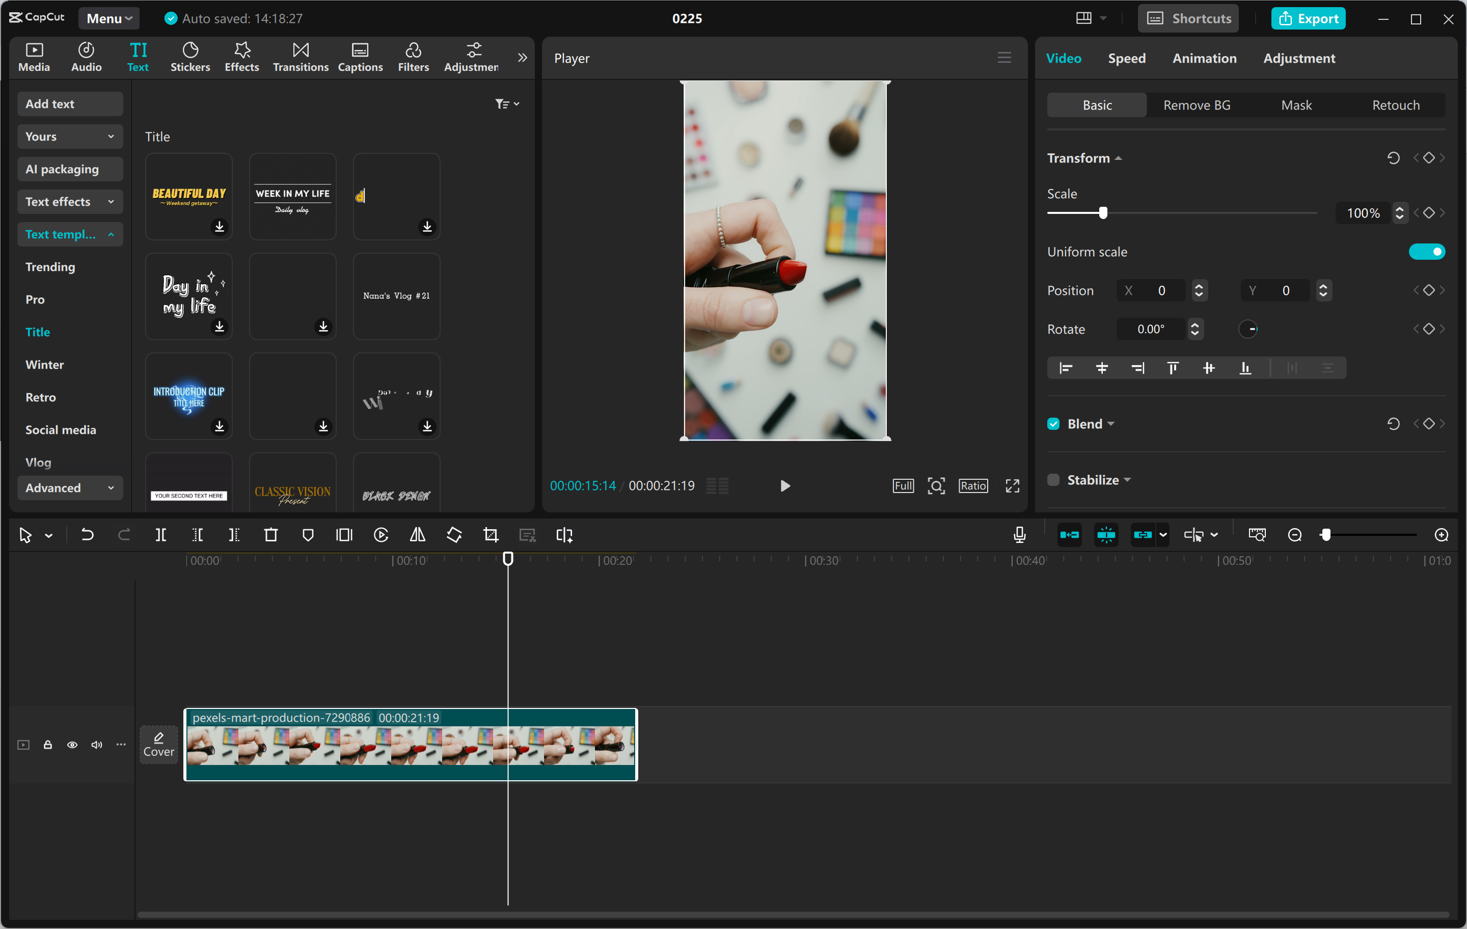Open the voiceover recording microphone tool
The width and height of the screenshot is (1467, 929).
[1019, 535]
